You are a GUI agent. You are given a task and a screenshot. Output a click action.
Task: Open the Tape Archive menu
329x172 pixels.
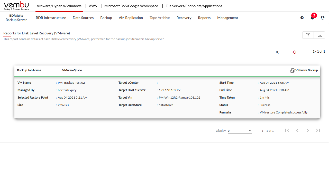tap(160, 18)
